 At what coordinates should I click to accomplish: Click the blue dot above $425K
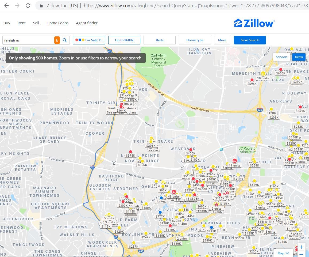(211, 227)
